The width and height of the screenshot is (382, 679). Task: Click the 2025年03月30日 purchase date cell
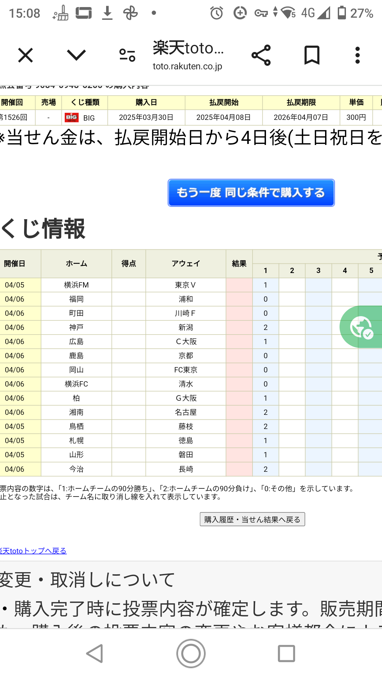point(146,117)
